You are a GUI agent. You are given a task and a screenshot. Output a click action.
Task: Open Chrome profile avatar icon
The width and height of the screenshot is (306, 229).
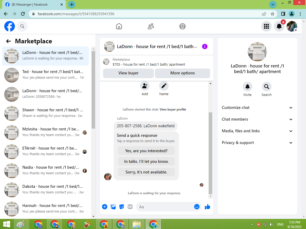pyautogui.click(x=292, y=14)
